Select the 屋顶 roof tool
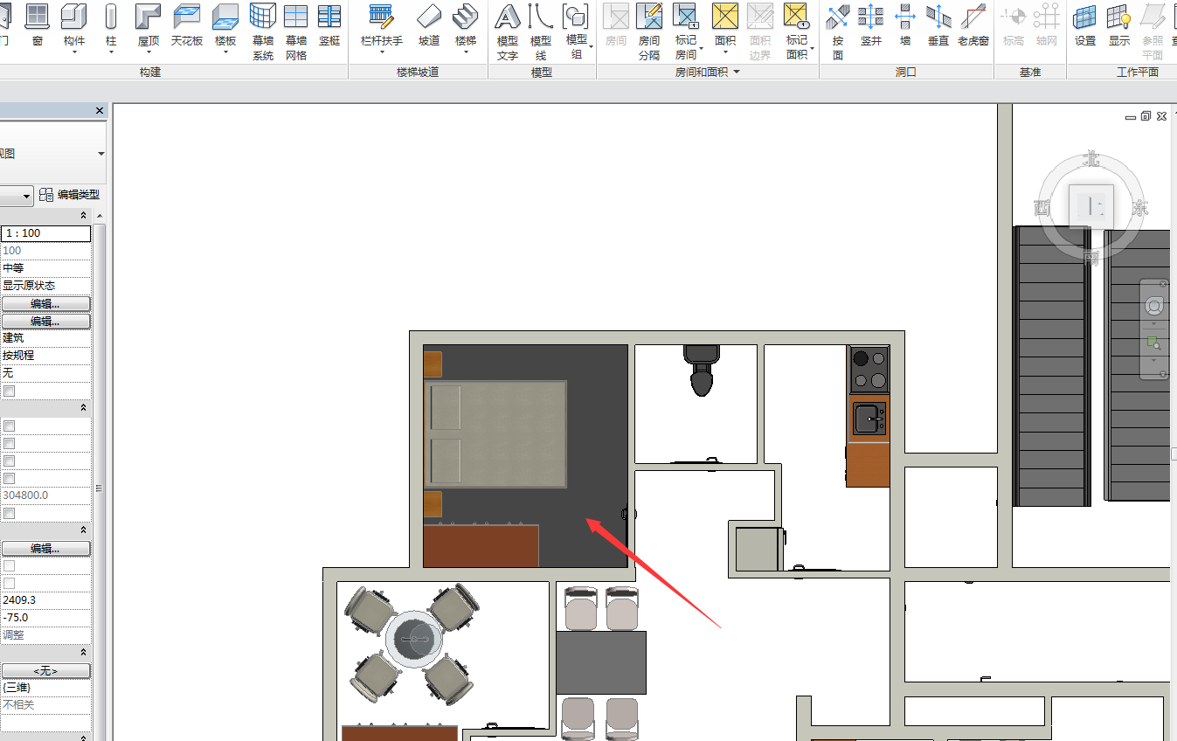1177x741 pixels. (x=149, y=28)
